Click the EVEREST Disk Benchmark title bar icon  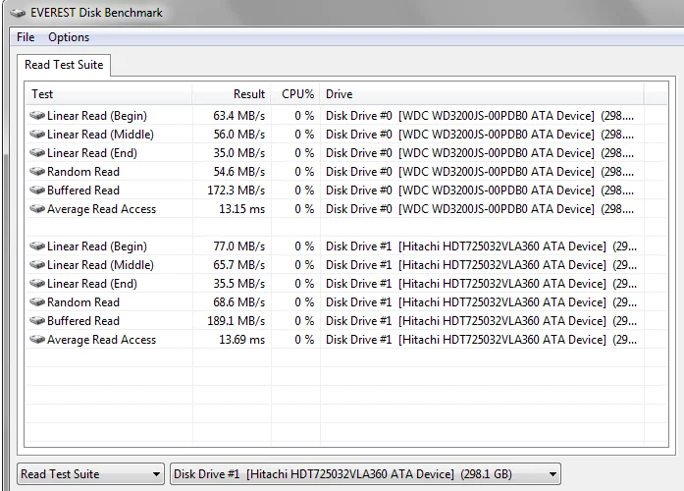pos(18,13)
